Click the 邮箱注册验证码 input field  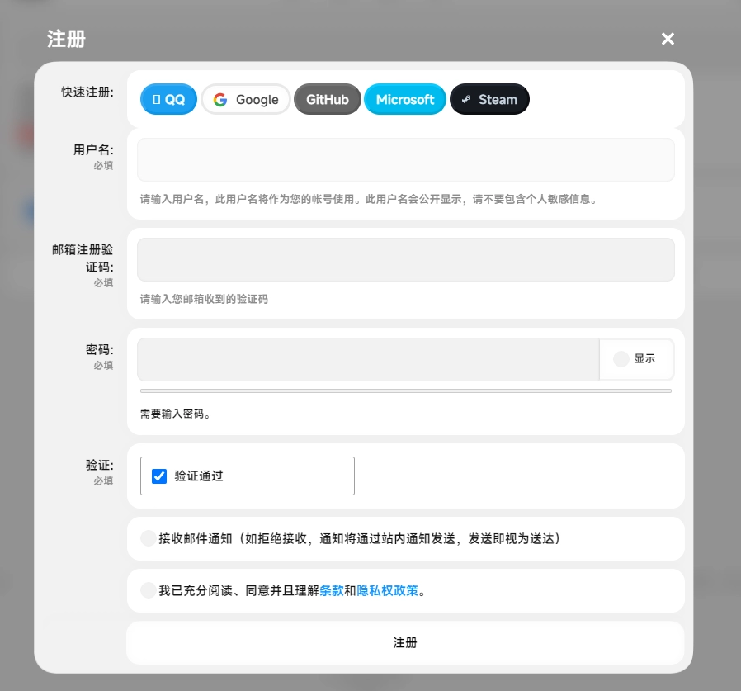click(405, 260)
